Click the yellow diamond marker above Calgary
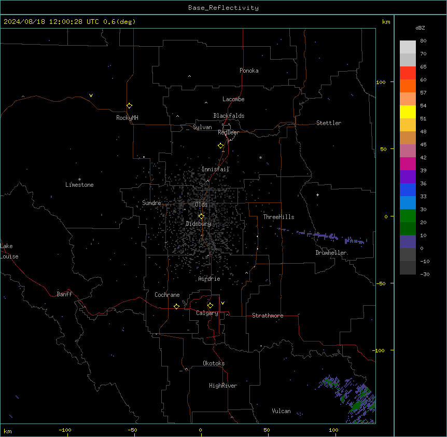This screenshot has width=447, height=437. click(x=210, y=306)
